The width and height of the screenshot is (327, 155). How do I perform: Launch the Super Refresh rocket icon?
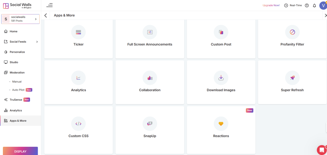(x=293, y=78)
